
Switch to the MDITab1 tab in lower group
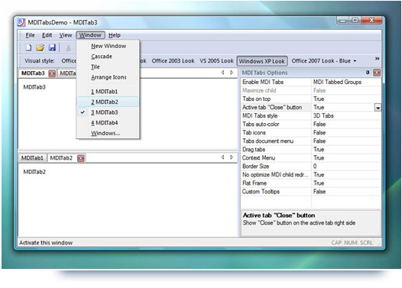click(32, 158)
